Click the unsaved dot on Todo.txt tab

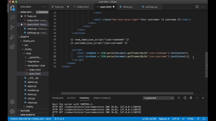[x=68, y=7]
